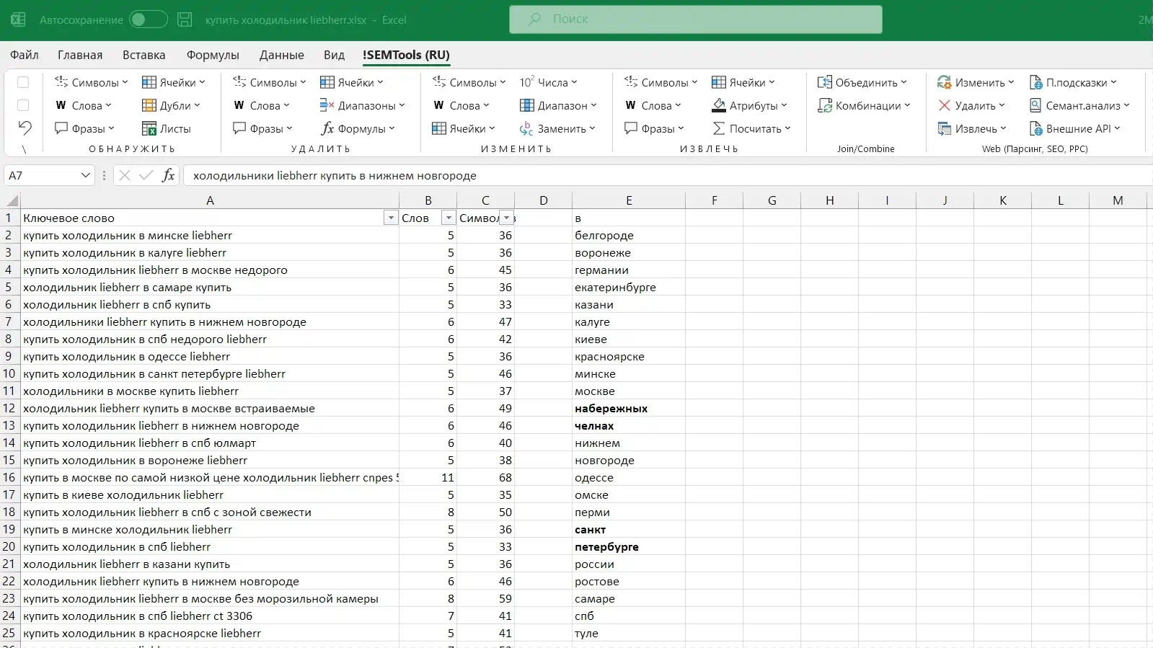The image size is (1153, 648).
Task: Open the Дубли duplicates tool
Action: click(171, 105)
